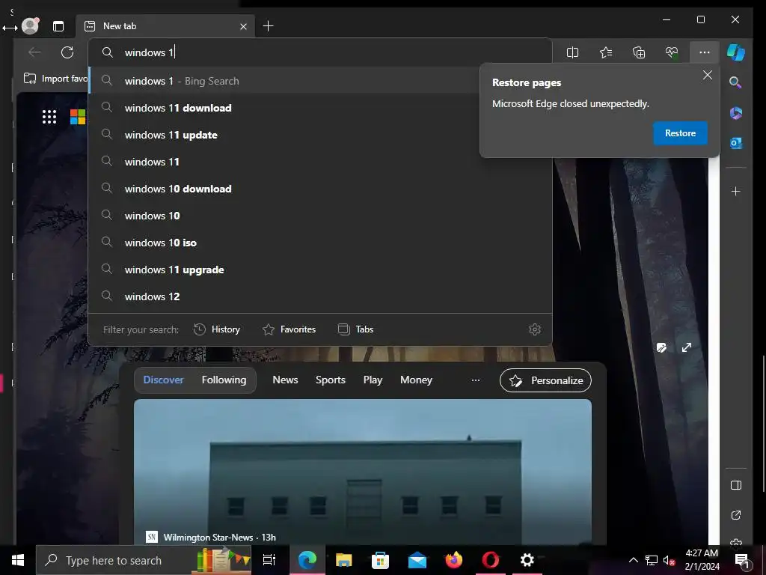The image size is (766, 575).
Task: Select suggestion 'windows 12'
Action: point(320,296)
